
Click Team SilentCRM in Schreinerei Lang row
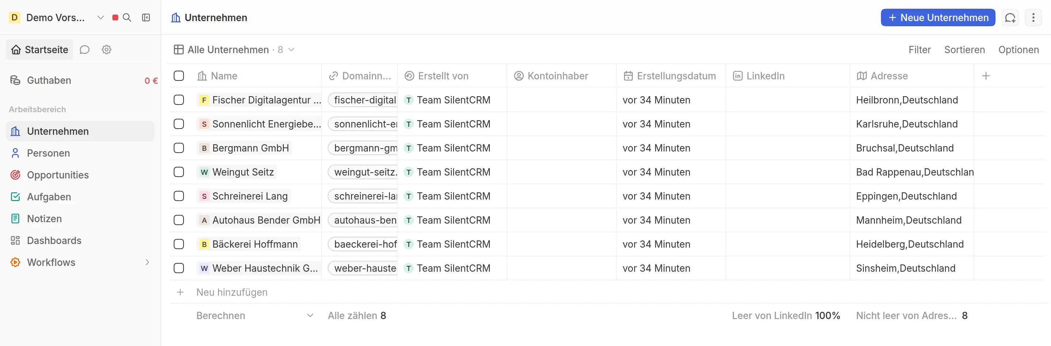447,196
